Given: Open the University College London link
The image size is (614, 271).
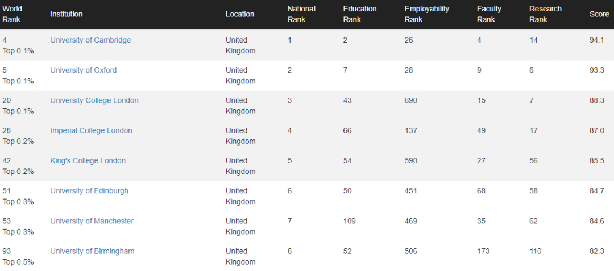Looking at the screenshot, I should click(x=94, y=100).
